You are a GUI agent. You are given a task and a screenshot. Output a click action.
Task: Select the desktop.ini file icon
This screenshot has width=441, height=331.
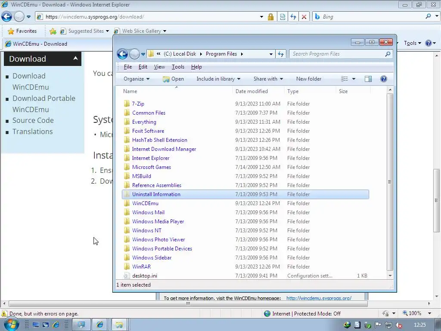pos(127,275)
